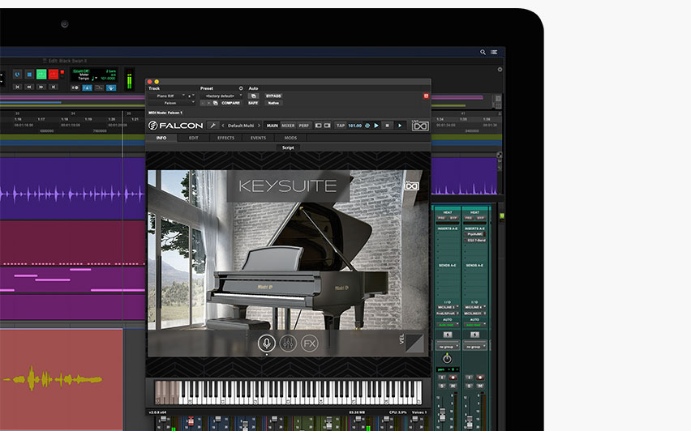Click the red target button in plugin header

pyautogui.click(x=426, y=96)
